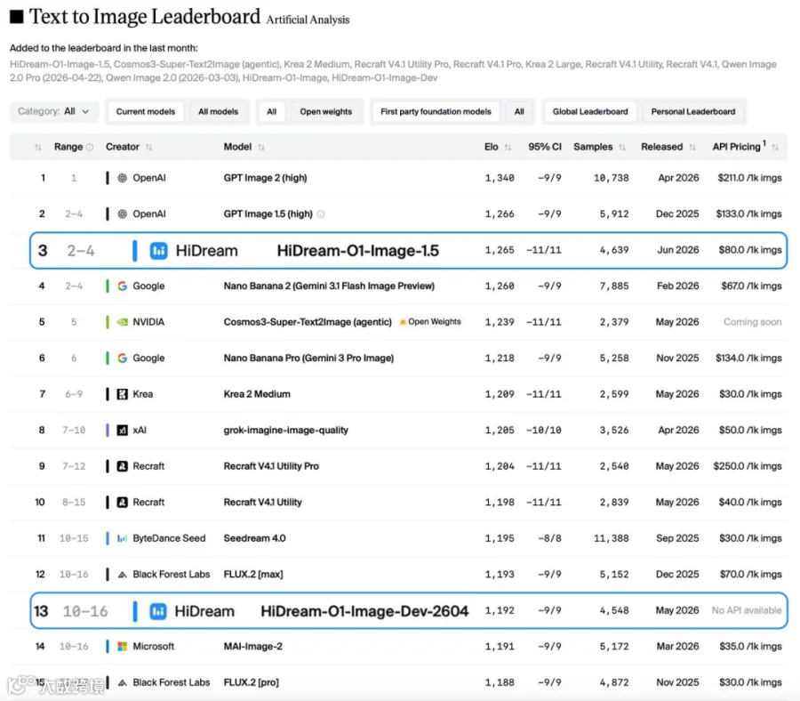Select First party foundation models filter
800x701 pixels.
(436, 111)
